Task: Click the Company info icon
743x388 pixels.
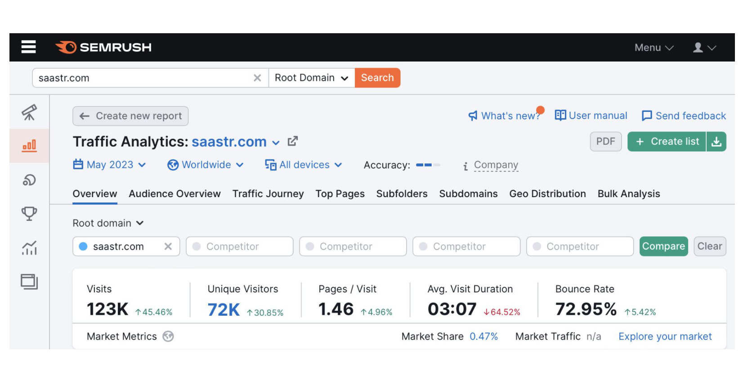Action: 465,166
